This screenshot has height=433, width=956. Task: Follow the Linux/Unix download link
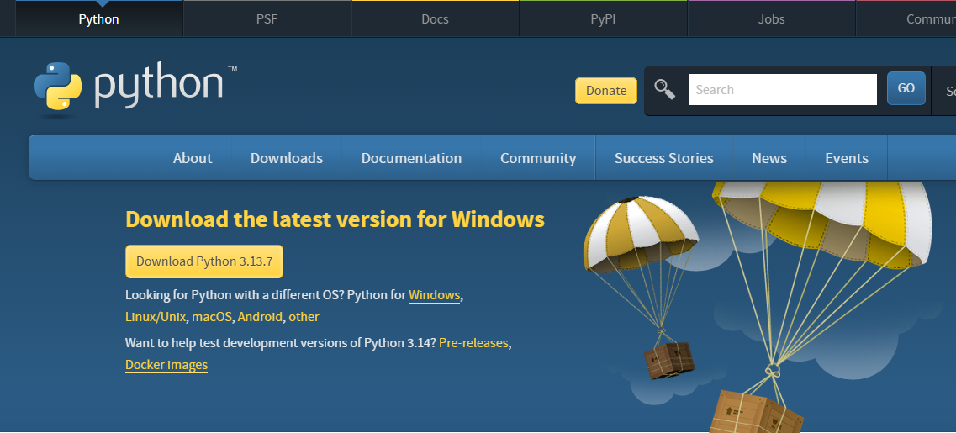point(156,317)
